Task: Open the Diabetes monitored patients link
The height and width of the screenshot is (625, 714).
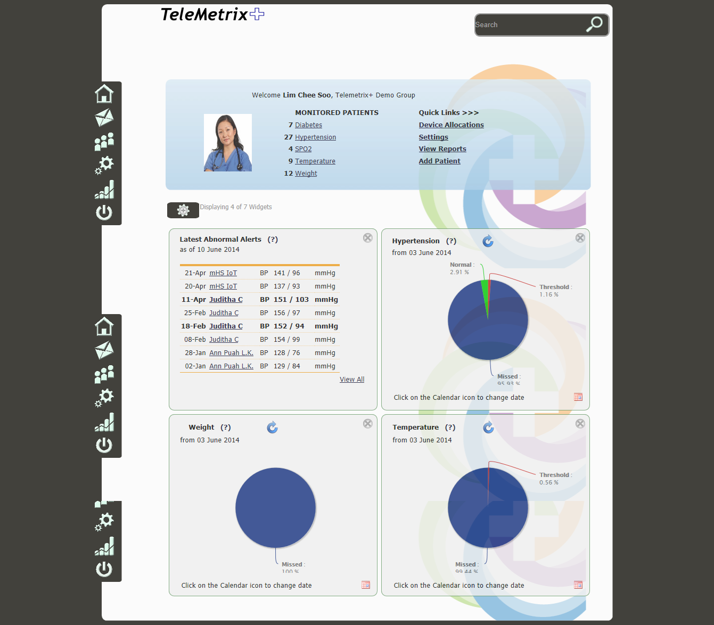Action: (x=308, y=125)
